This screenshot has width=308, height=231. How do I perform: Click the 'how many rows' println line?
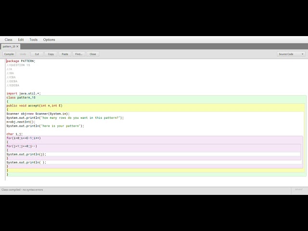(x=65, y=118)
